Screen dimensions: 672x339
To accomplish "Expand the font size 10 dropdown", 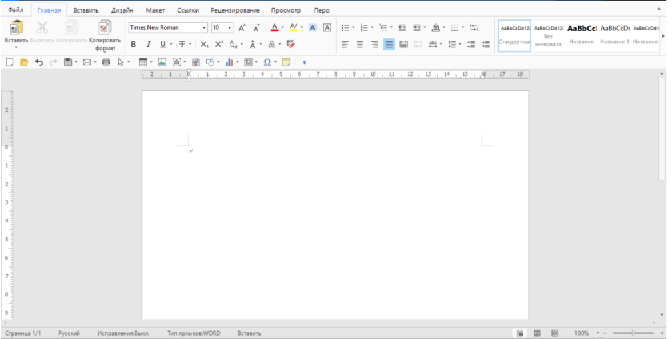I will (230, 27).
